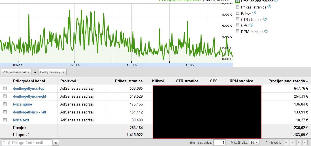The image size is (311, 146).
Task: Open the dontforgetlyrics-right channel link
Action: 29,96
